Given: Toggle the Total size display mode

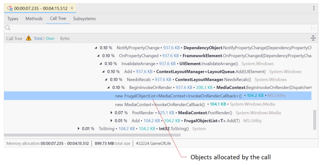Looking at the screenshot, I should [38, 39].
